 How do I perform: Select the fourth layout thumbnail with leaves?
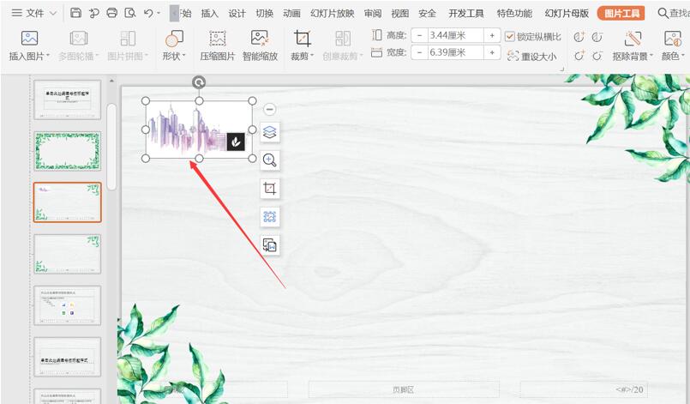[68, 254]
